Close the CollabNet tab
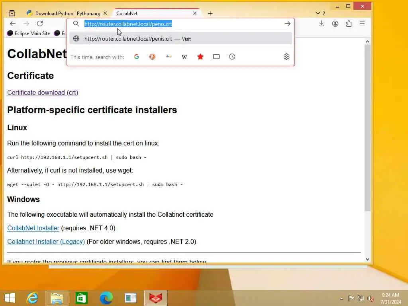Screen dimensions: 408x306 point(194,13)
